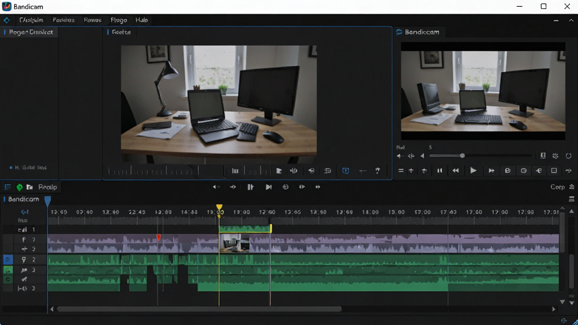Image resolution: width=578 pixels, height=325 pixels.
Task: Click the square stop-frame icon in right preview
Action: coord(554,170)
